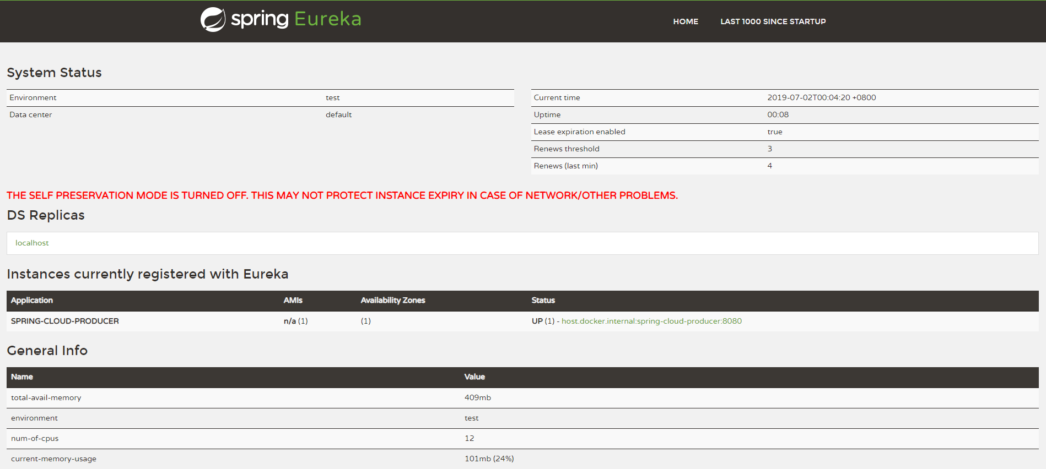1046x469 pixels.
Task: Click the System Status heading
Action: pyautogui.click(x=54, y=73)
